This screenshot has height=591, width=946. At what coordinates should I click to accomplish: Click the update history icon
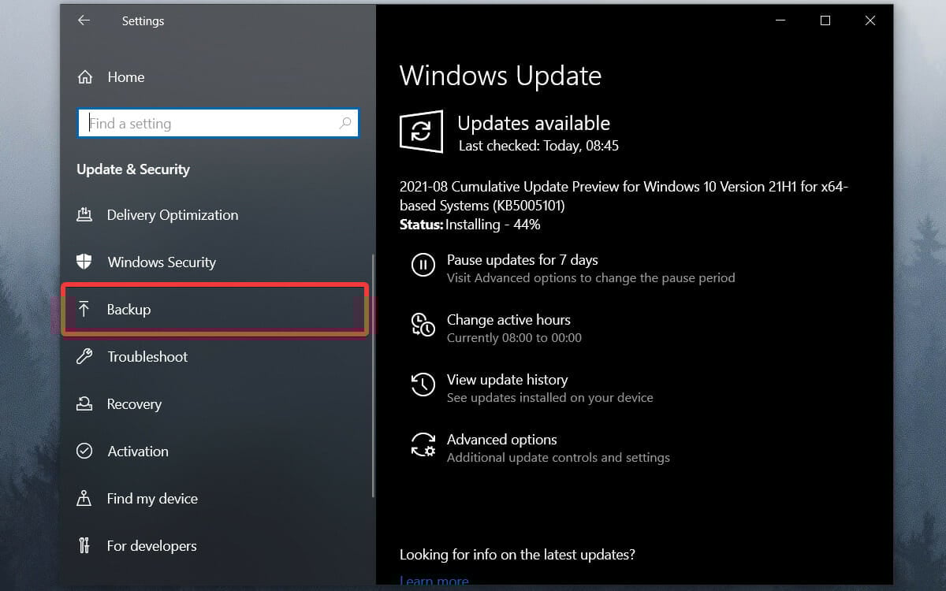pyautogui.click(x=423, y=385)
